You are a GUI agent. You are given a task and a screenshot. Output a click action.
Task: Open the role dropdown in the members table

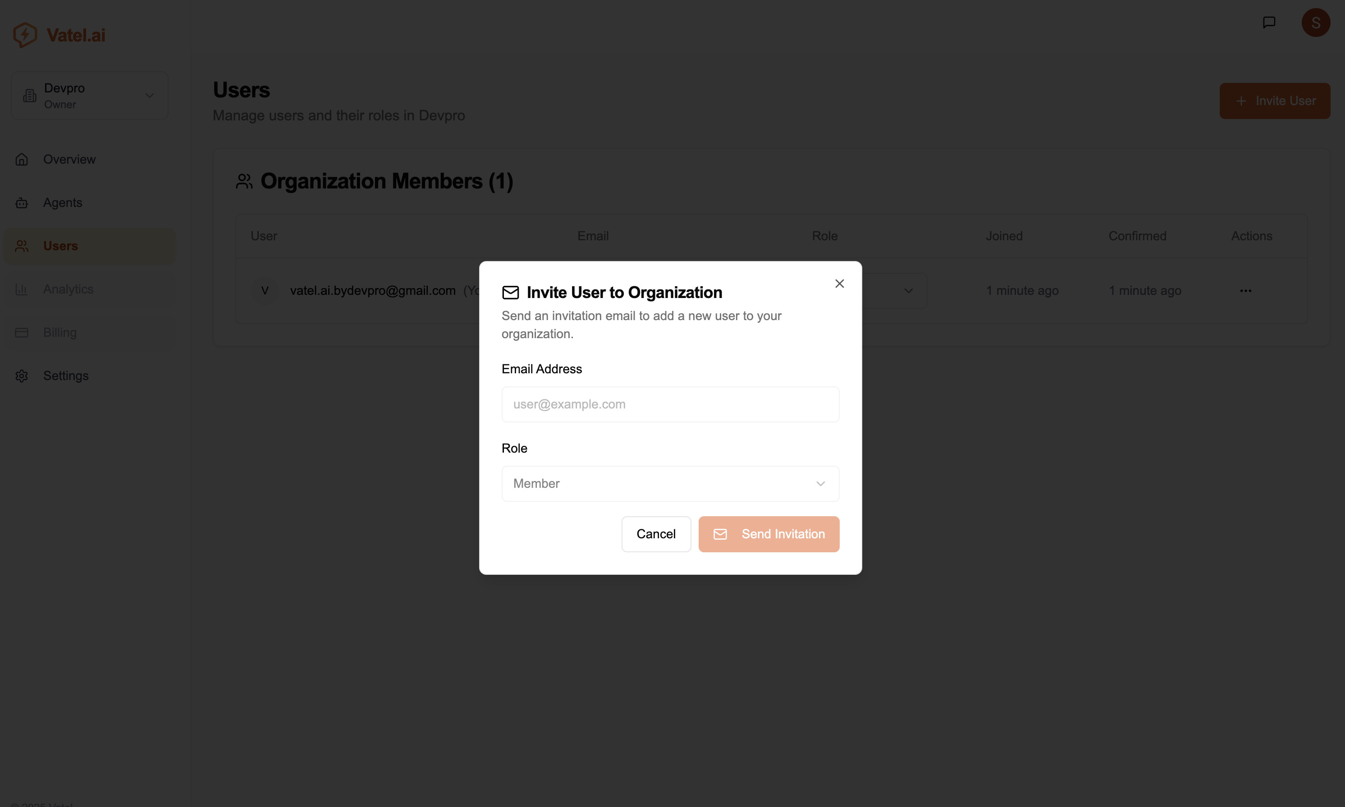[908, 290]
